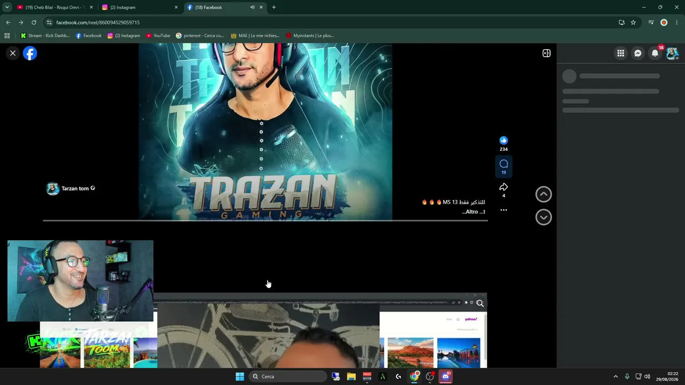Image resolution: width=685 pixels, height=385 pixels.
Task: Open the Myinstants bookmark
Action: click(310, 36)
